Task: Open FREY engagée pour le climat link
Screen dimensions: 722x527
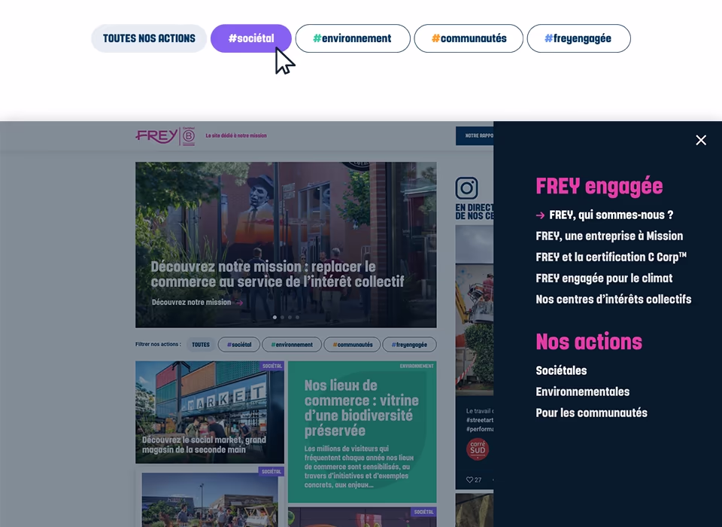Action: [604, 279]
